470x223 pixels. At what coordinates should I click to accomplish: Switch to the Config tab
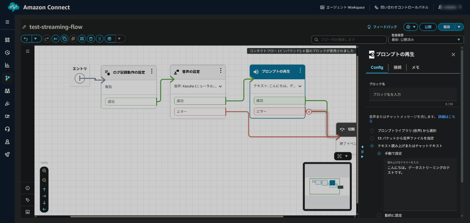(x=377, y=68)
